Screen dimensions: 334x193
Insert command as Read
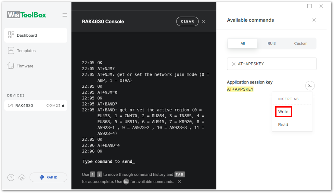tap(283, 125)
